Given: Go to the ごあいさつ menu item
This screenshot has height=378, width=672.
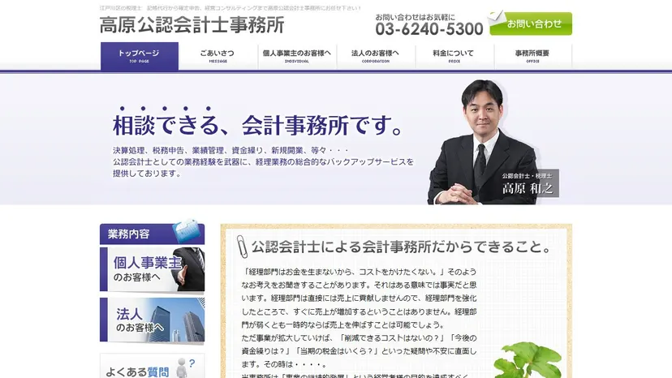Looking at the screenshot, I should click(x=218, y=56).
